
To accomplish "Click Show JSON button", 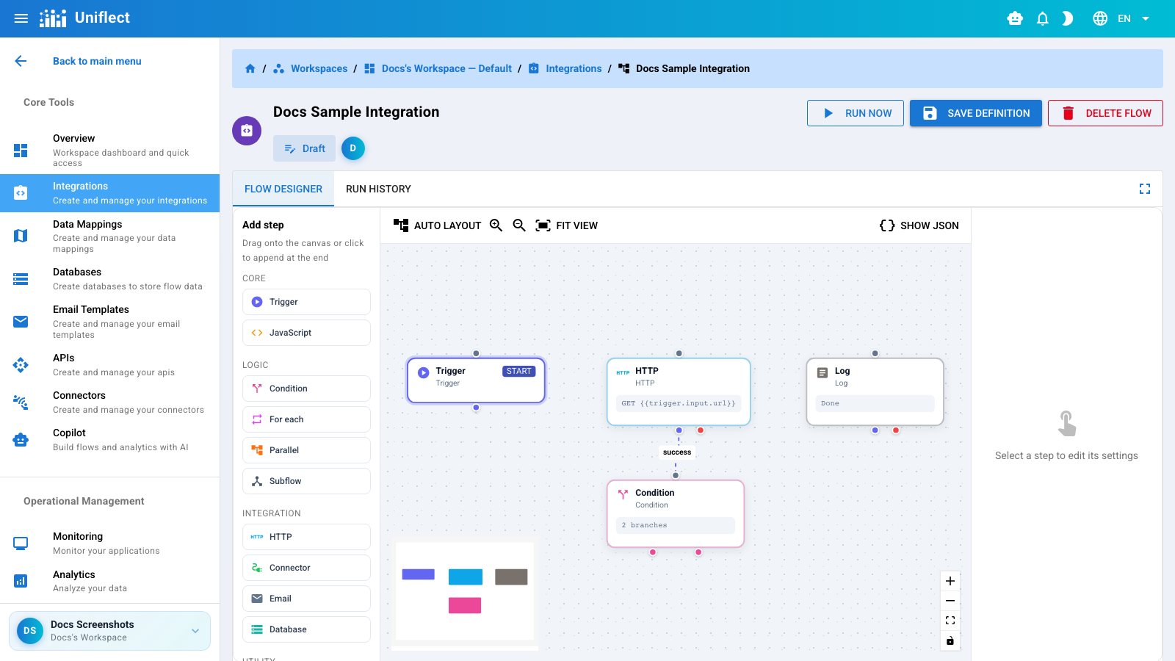I will (x=919, y=225).
